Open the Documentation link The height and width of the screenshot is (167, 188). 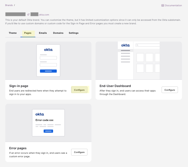[172, 5]
